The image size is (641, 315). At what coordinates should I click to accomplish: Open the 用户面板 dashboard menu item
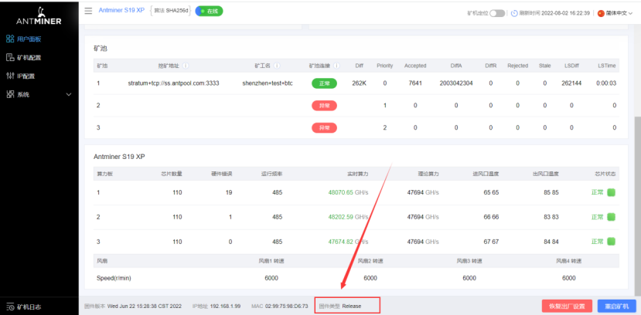pos(24,39)
